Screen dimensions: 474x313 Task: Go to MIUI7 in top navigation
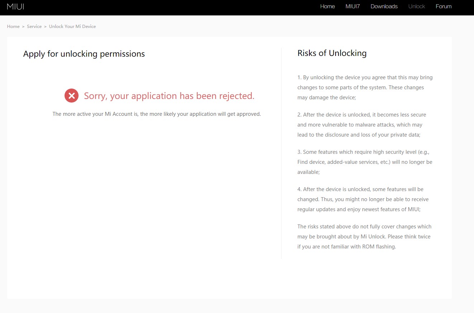(x=352, y=6)
